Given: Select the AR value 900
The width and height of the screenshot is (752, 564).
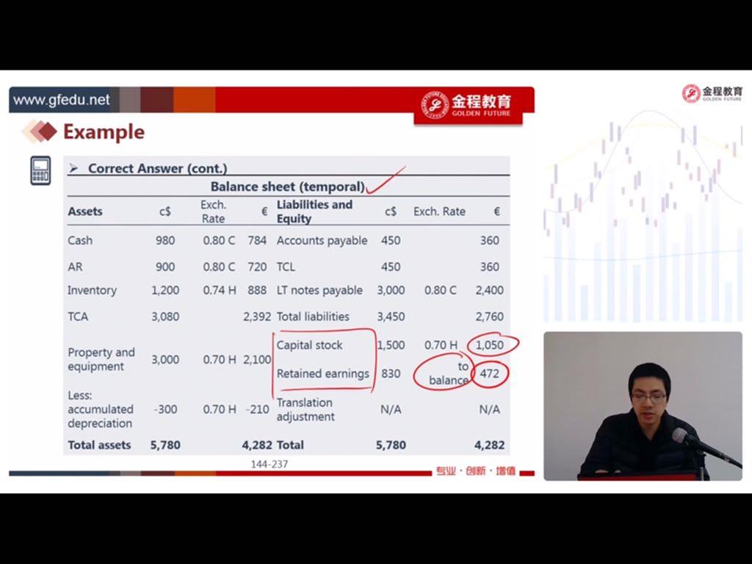Looking at the screenshot, I should [165, 267].
